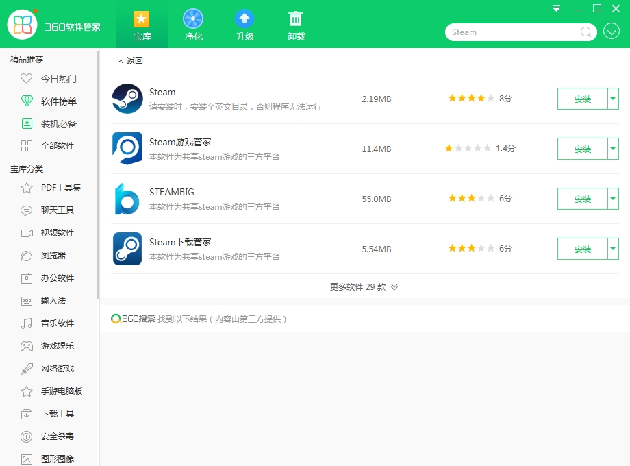Open 装机必备 category
The image size is (630, 466).
(59, 124)
